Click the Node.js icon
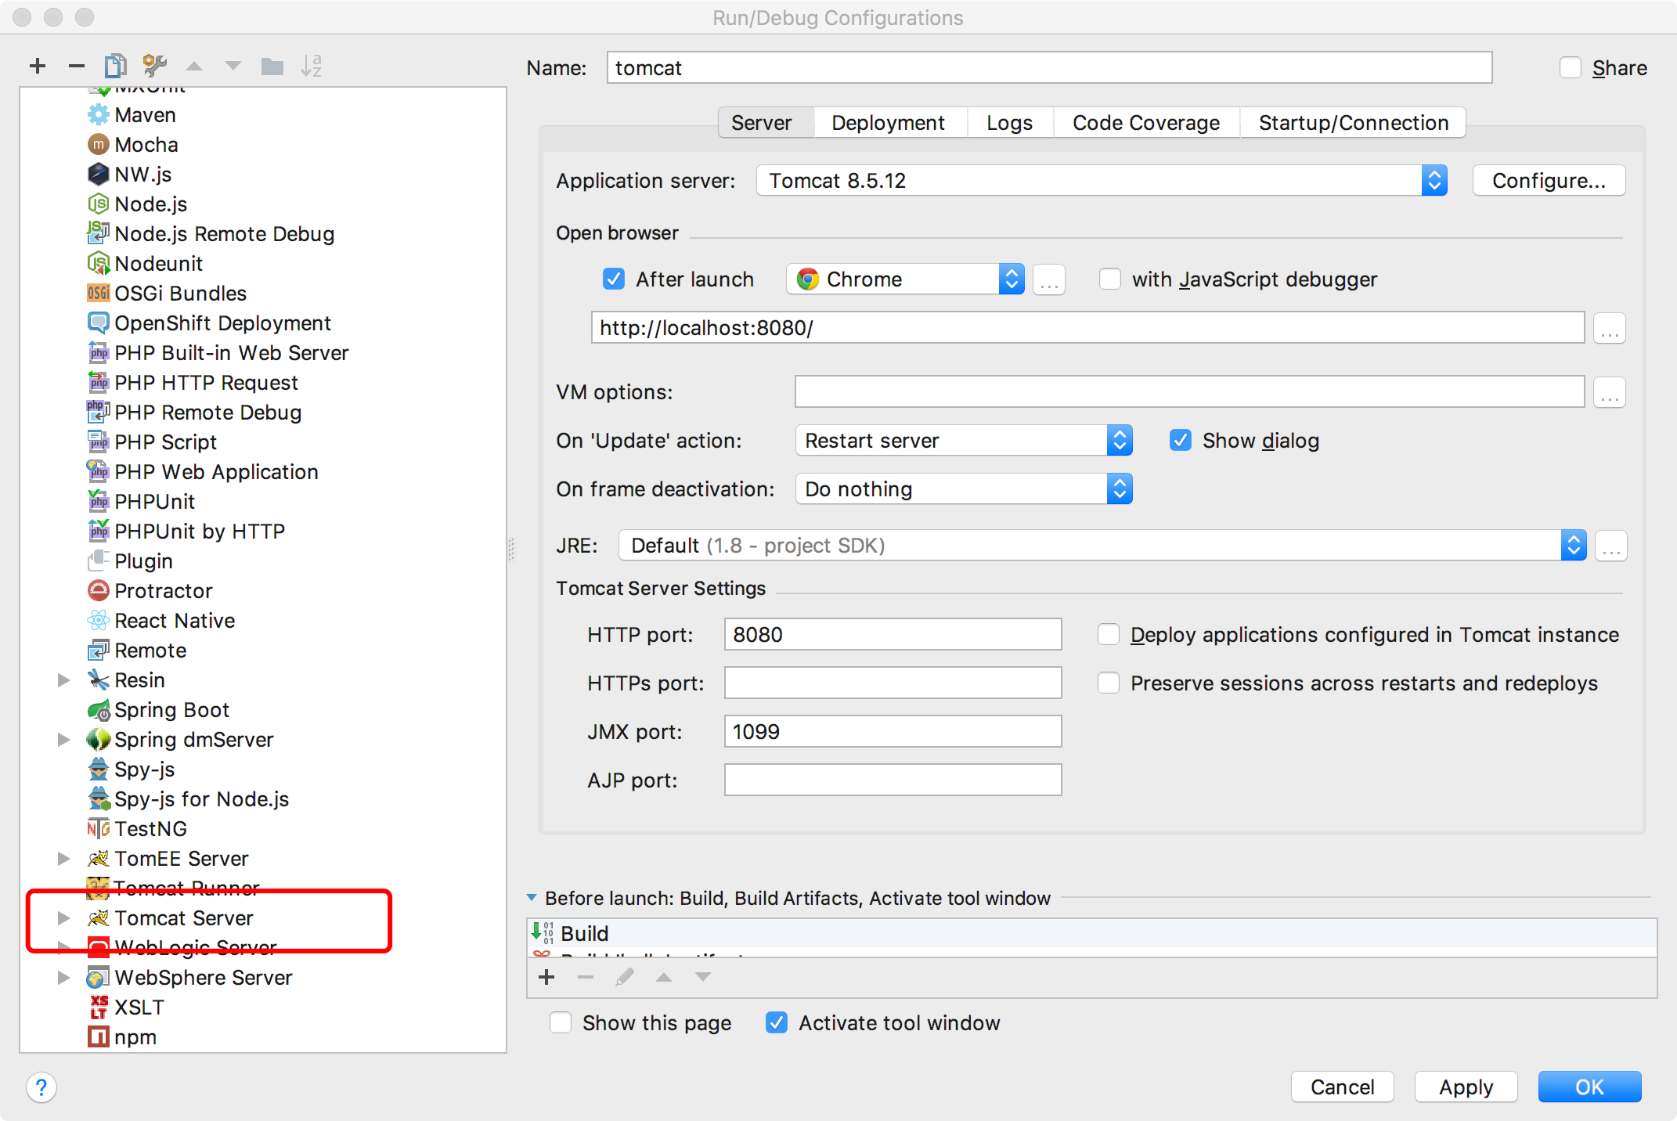This screenshot has height=1121, width=1677. [98, 204]
